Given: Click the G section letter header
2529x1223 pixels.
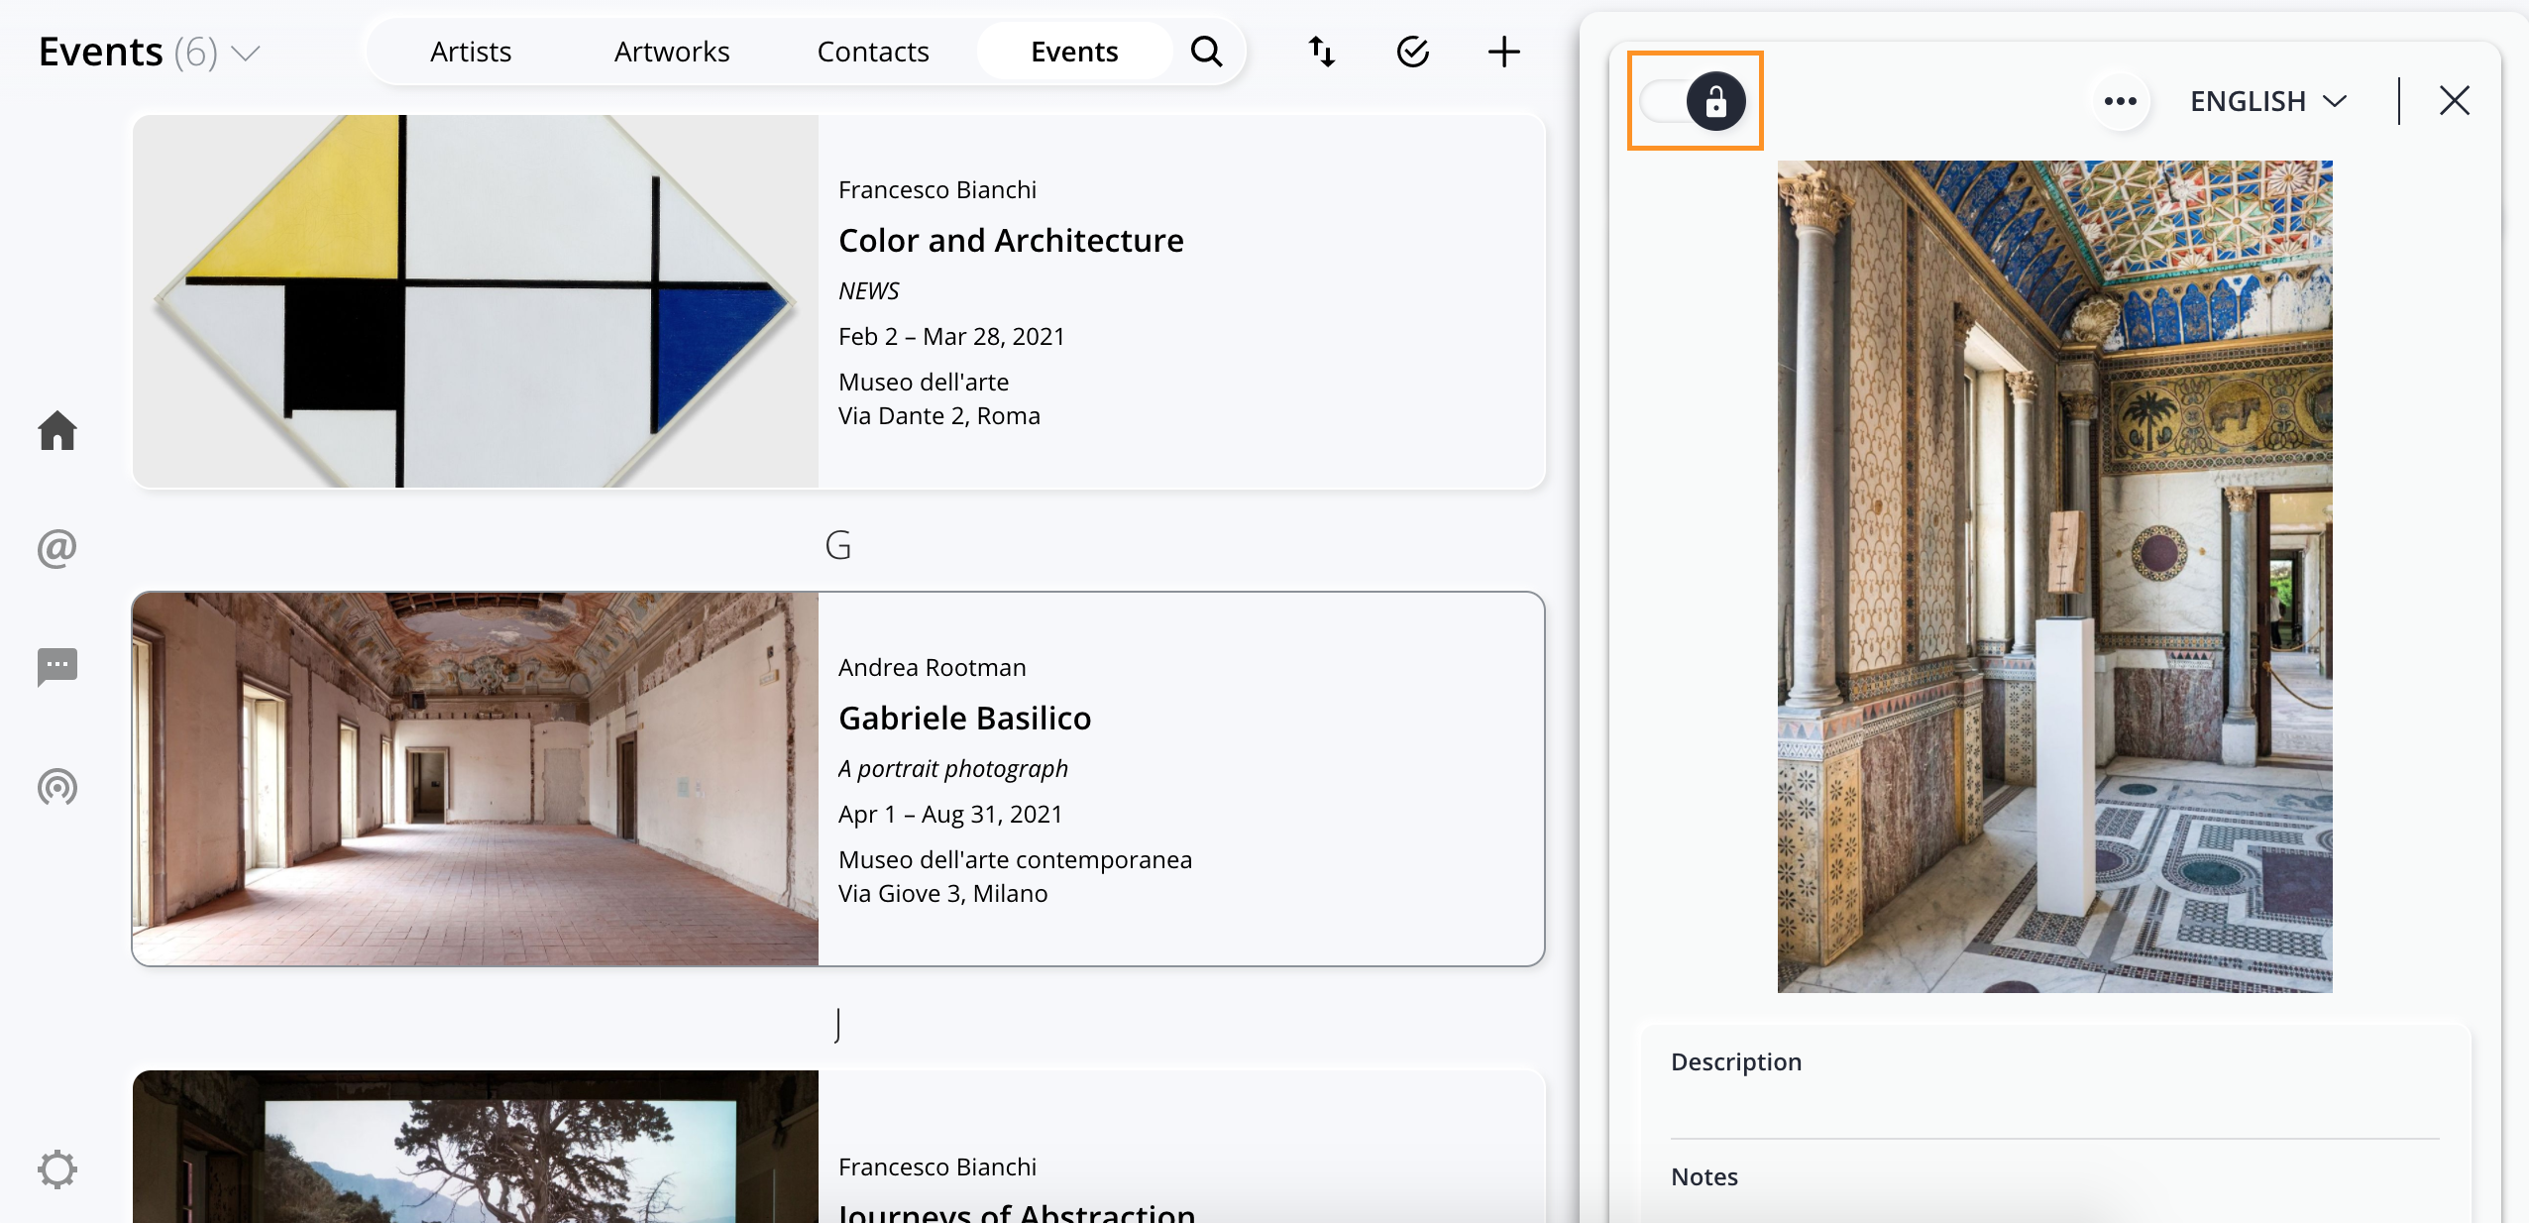Looking at the screenshot, I should [x=838, y=545].
